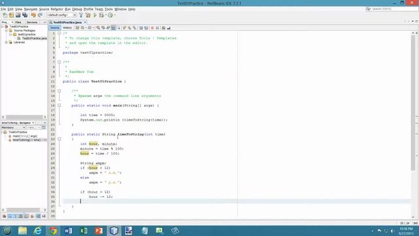419x236 pixels.
Task: Select the test01practice package node
Action: pyautogui.click(x=26, y=34)
